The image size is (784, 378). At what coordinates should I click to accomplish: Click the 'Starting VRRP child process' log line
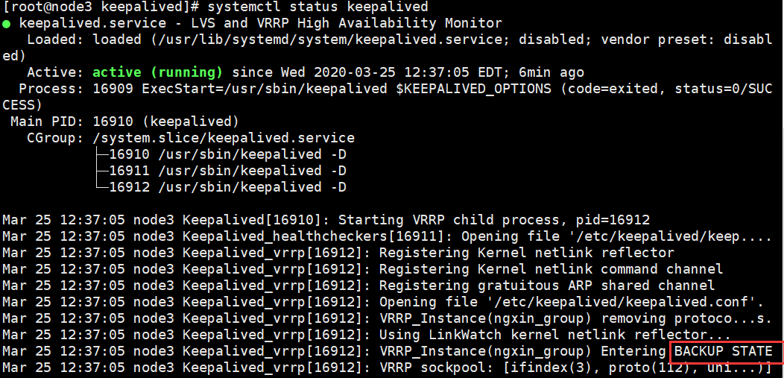[x=326, y=220]
